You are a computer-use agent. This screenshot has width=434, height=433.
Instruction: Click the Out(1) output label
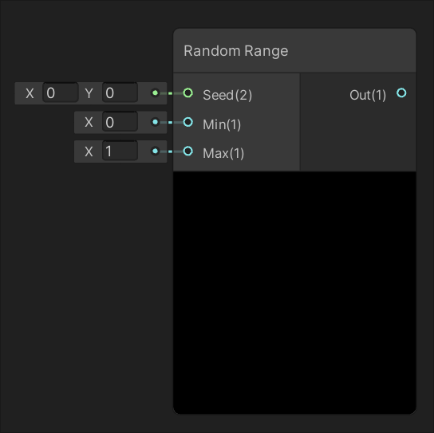click(x=368, y=95)
